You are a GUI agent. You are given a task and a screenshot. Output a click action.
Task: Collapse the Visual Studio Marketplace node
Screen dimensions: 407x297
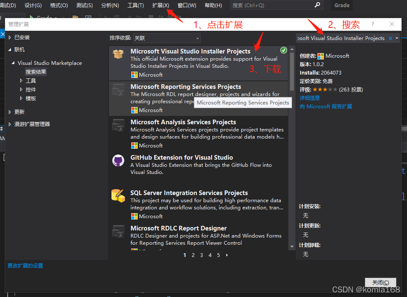(12, 63)
